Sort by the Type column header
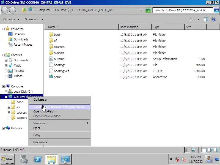This screenshot has height=165, width=220. pos(168,27)
